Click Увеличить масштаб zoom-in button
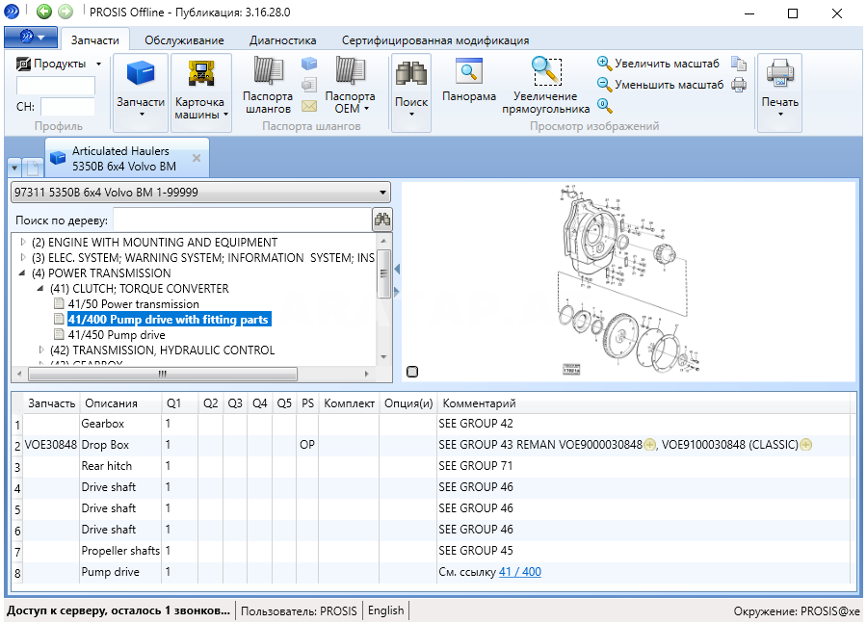The width and height of the screenshot is (867, 623). [659, 64]
